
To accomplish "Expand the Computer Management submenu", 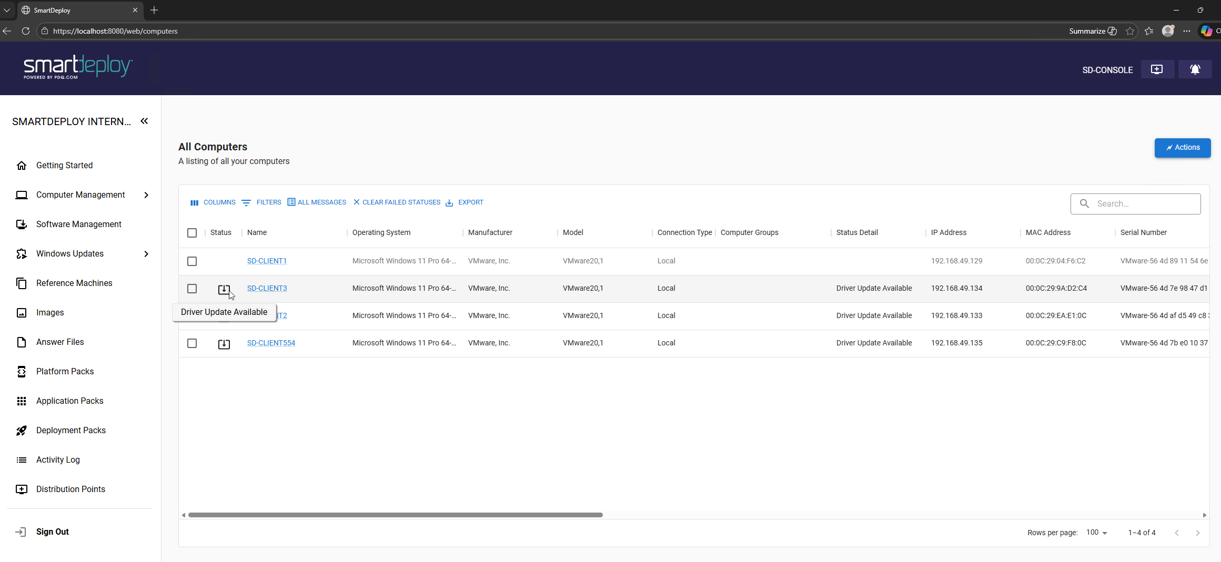I will (146, 195).
